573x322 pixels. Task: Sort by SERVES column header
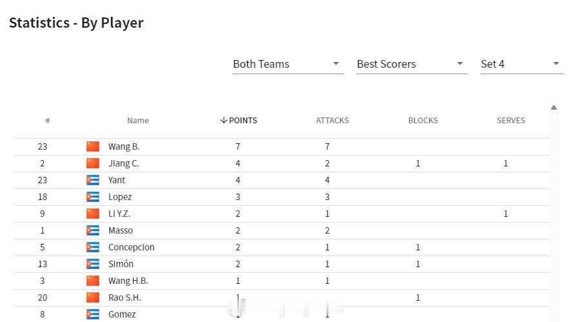tap(510, 121)
